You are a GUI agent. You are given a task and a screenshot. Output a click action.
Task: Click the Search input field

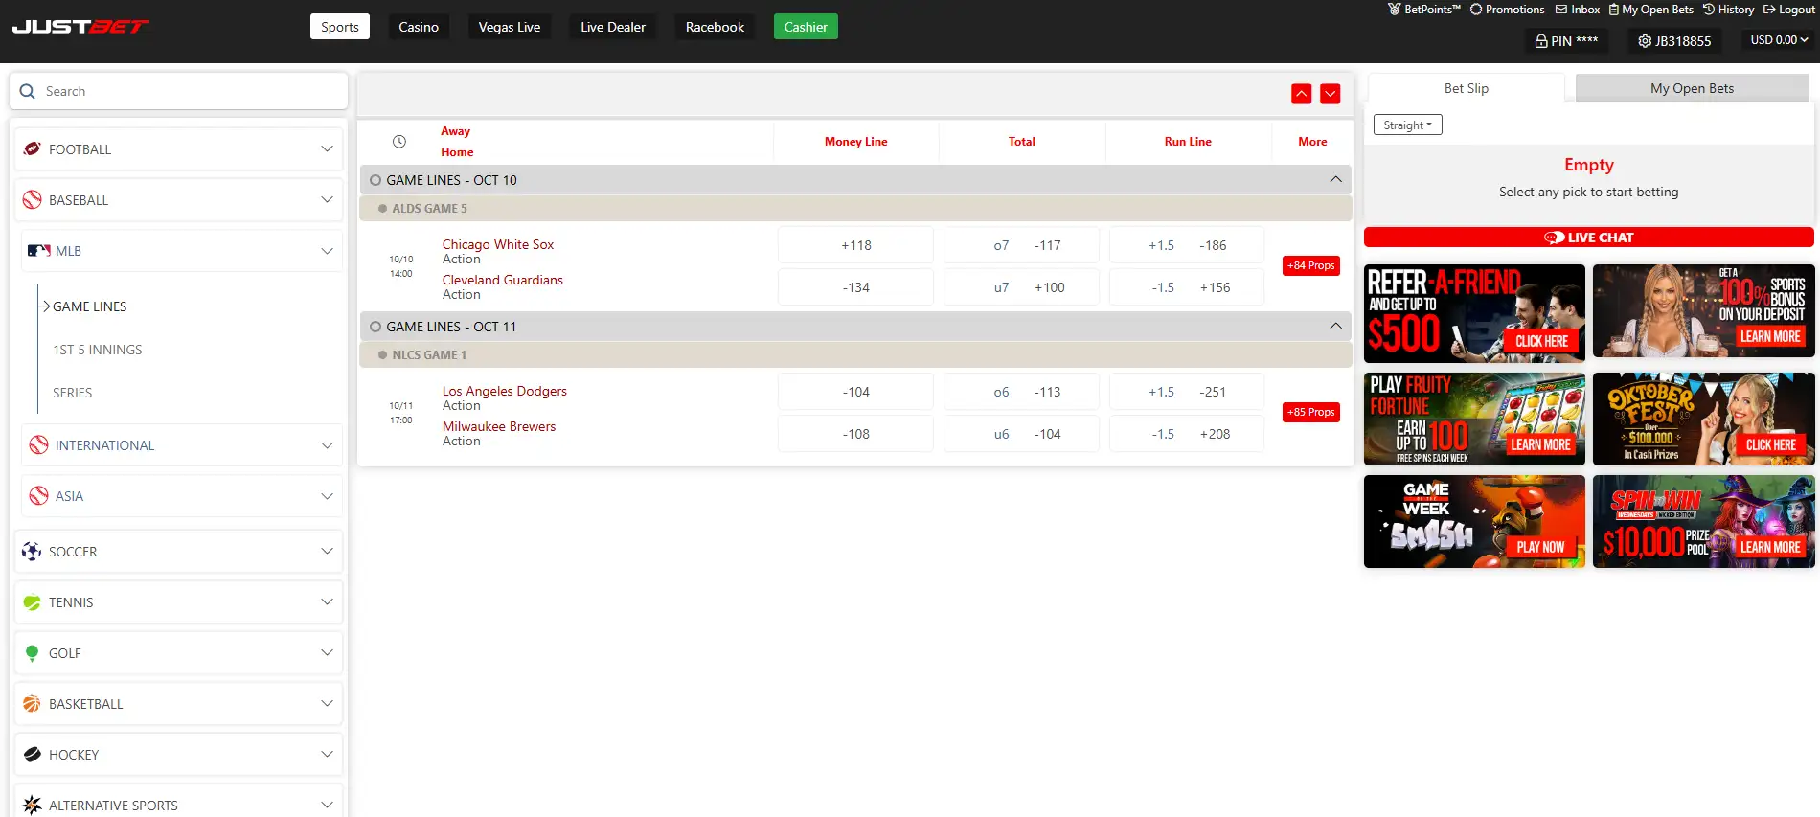click(178, 91)
